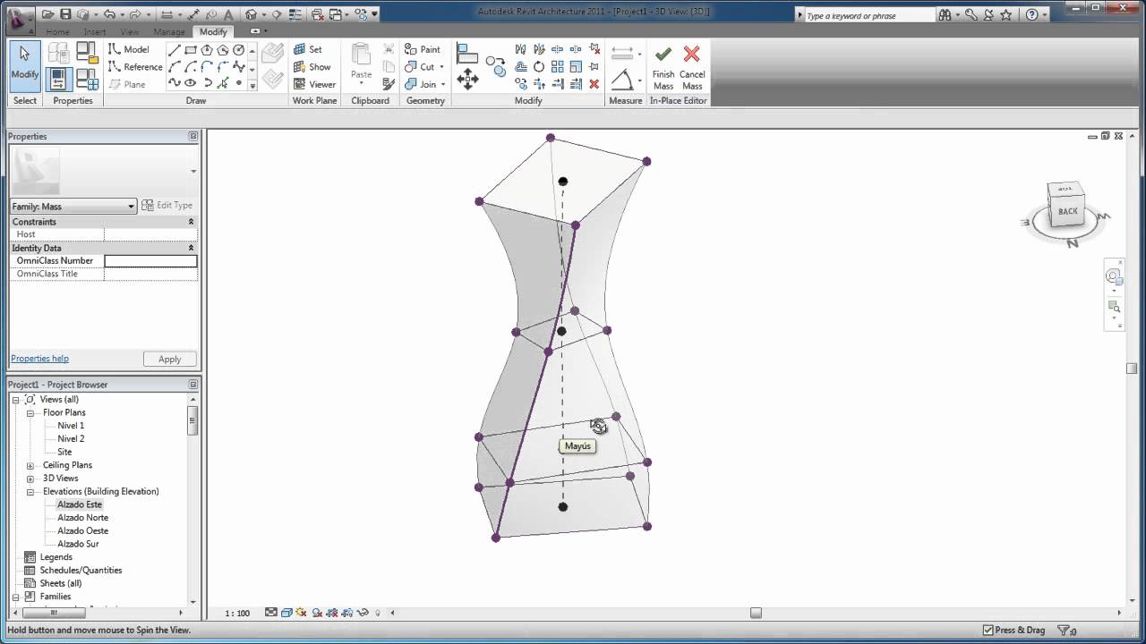The image size is (1146, 644).
Task: Click the Subscription Center key icon
Action: point(971,15)
